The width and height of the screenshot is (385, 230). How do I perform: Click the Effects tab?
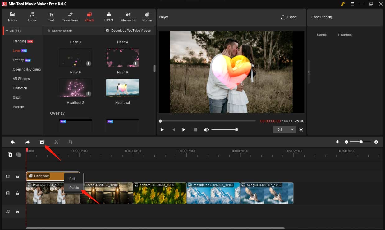(89, 17)
